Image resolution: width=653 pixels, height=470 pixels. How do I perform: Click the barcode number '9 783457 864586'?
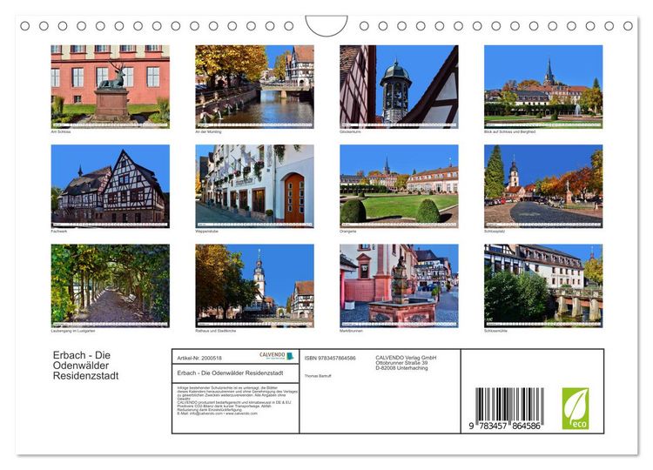[x=505, y=426]
